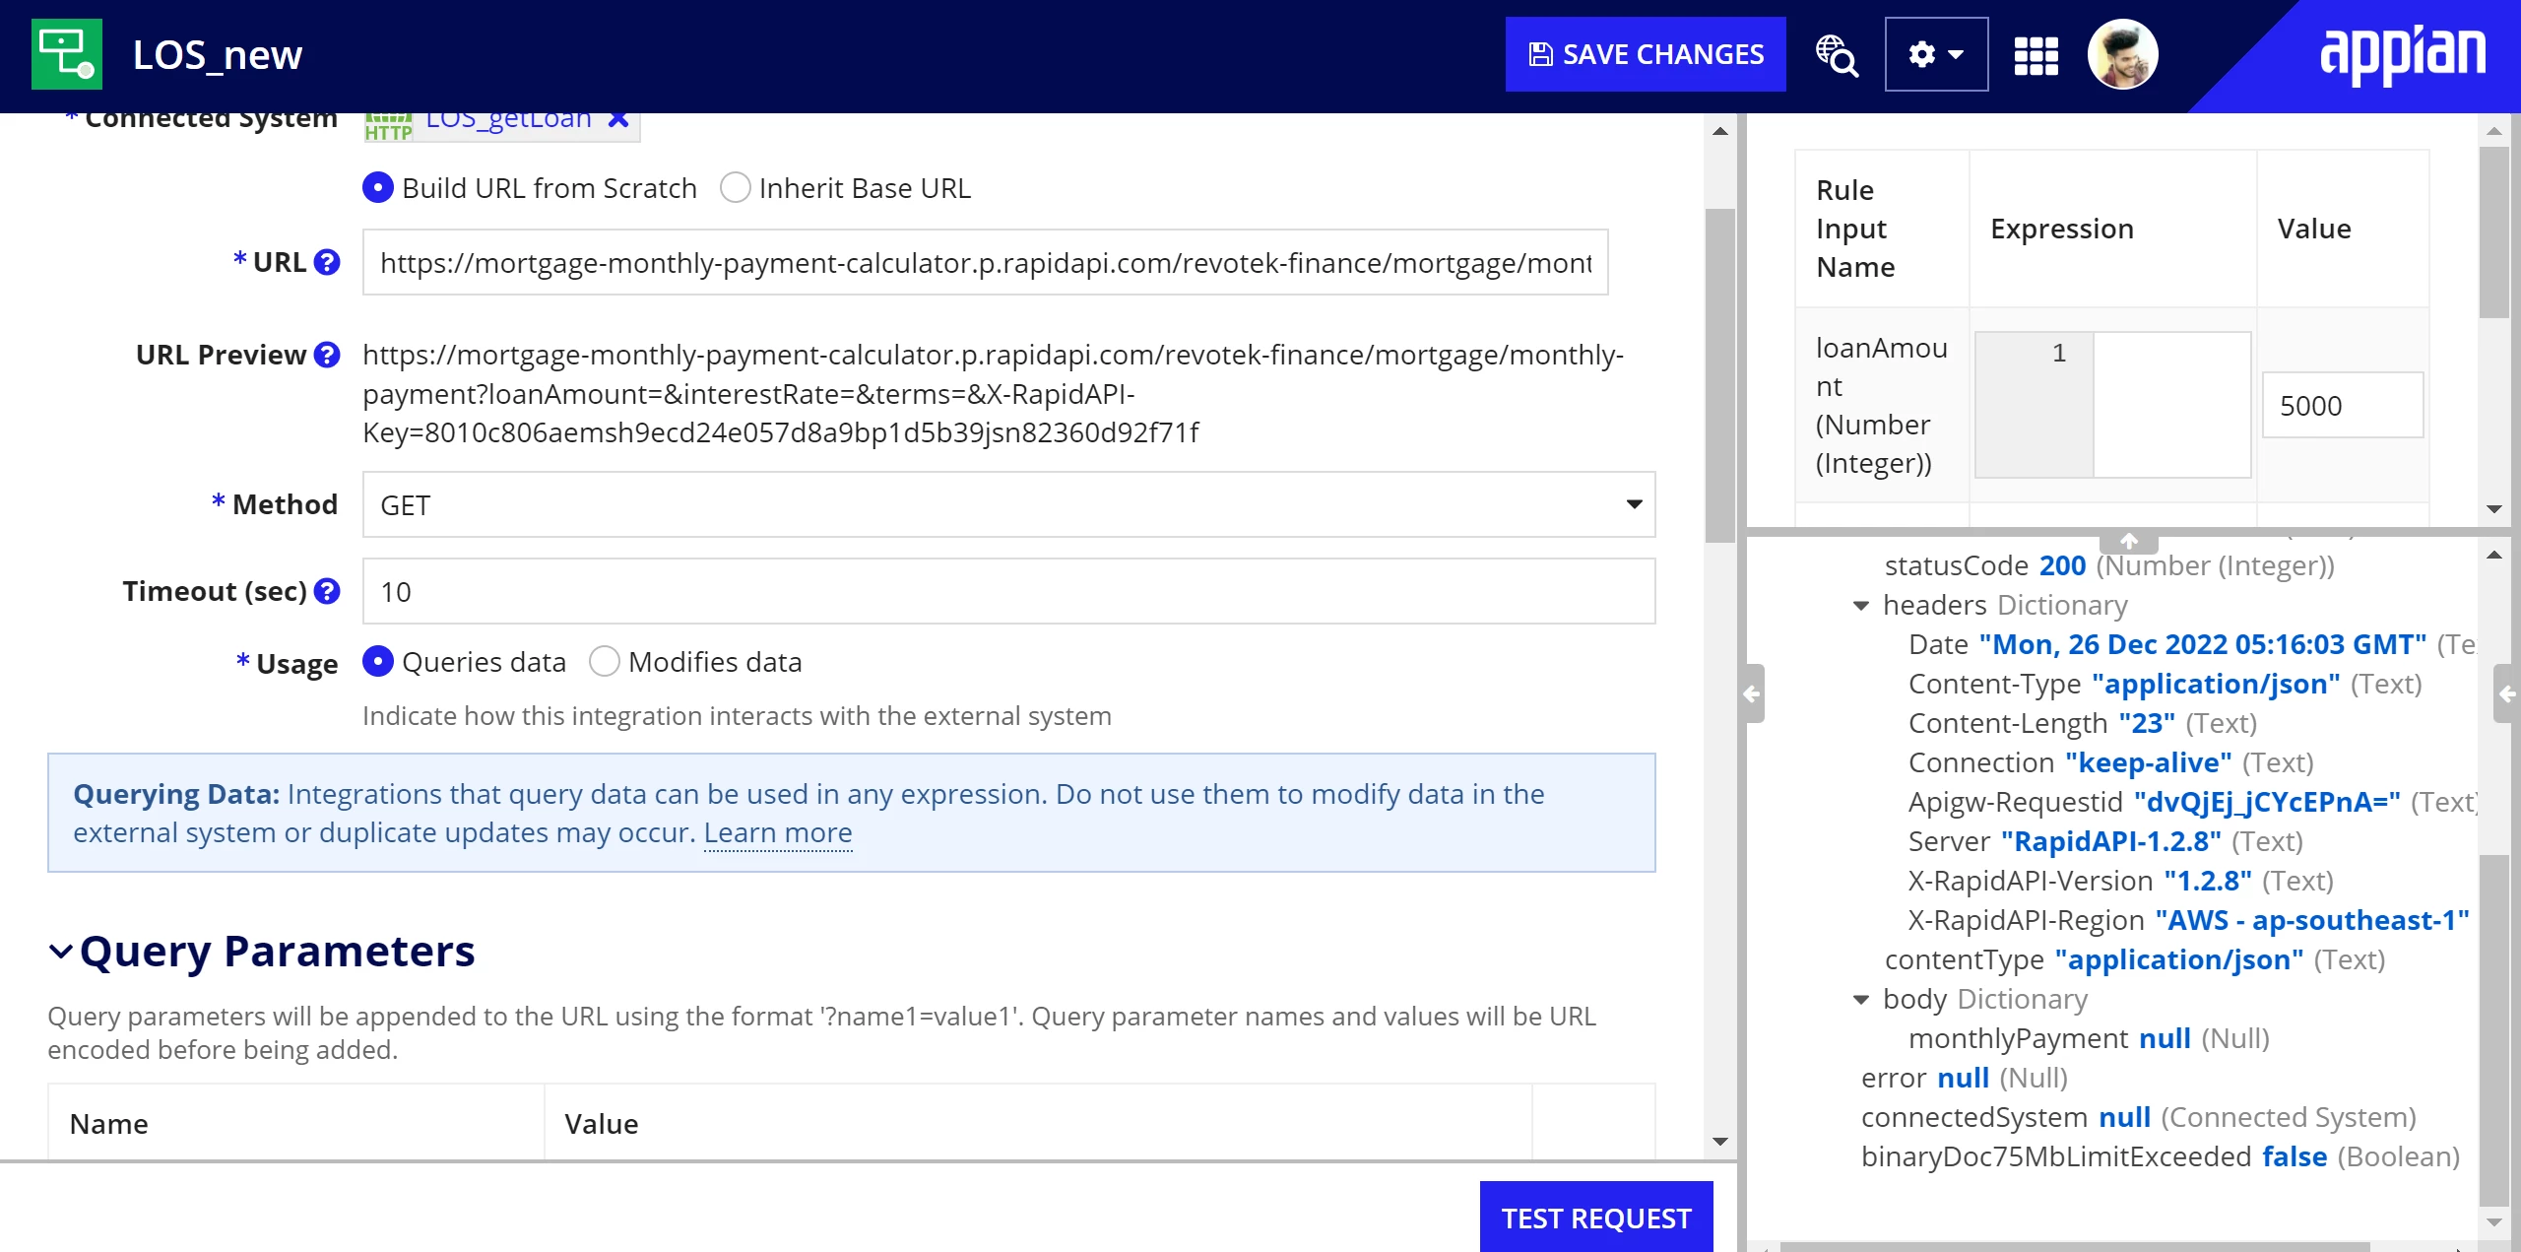This screenshot has height=1252, width=2521.
Task: Follow the Learn more link
Action: pos(778,833)
